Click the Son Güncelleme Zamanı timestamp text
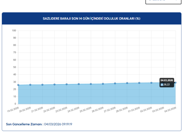Image resolution: width=192 pixels, height=134 pixels. [x=39, y=124]
